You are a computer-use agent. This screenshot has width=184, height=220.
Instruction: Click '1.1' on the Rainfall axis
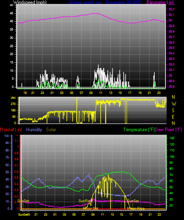(17, 141)
